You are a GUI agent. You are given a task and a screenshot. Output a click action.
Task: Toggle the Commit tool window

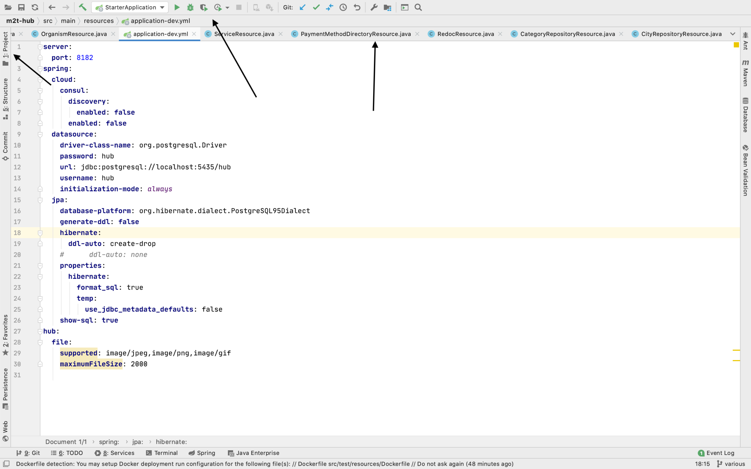(x=5, y=146)
